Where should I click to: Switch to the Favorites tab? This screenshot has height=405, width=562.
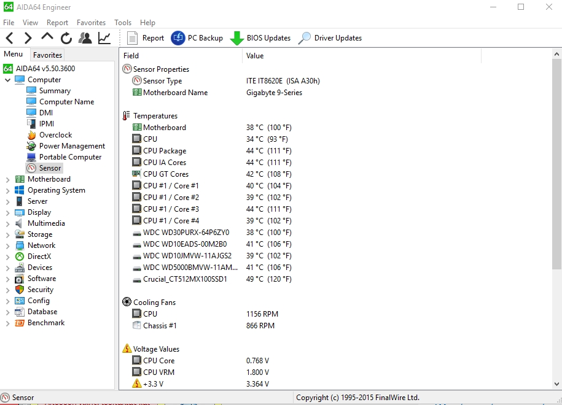(47, 55)
